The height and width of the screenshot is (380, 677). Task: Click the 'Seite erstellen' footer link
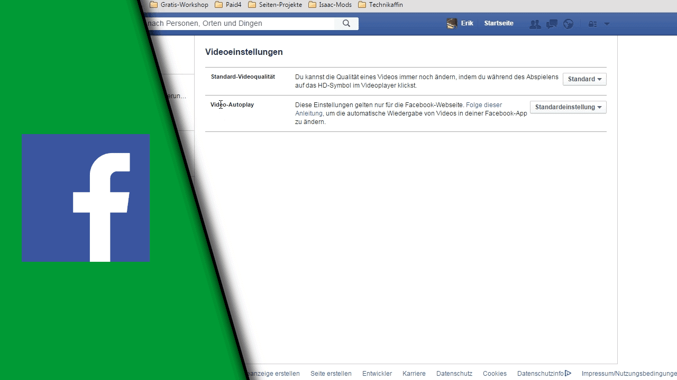coord(331,374)
